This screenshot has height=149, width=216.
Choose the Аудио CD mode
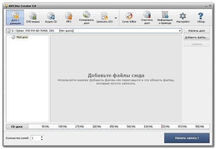[51, 18]
